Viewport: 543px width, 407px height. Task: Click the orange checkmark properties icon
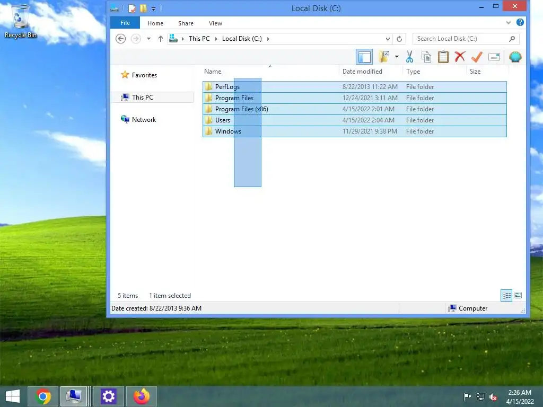(477, 57)
